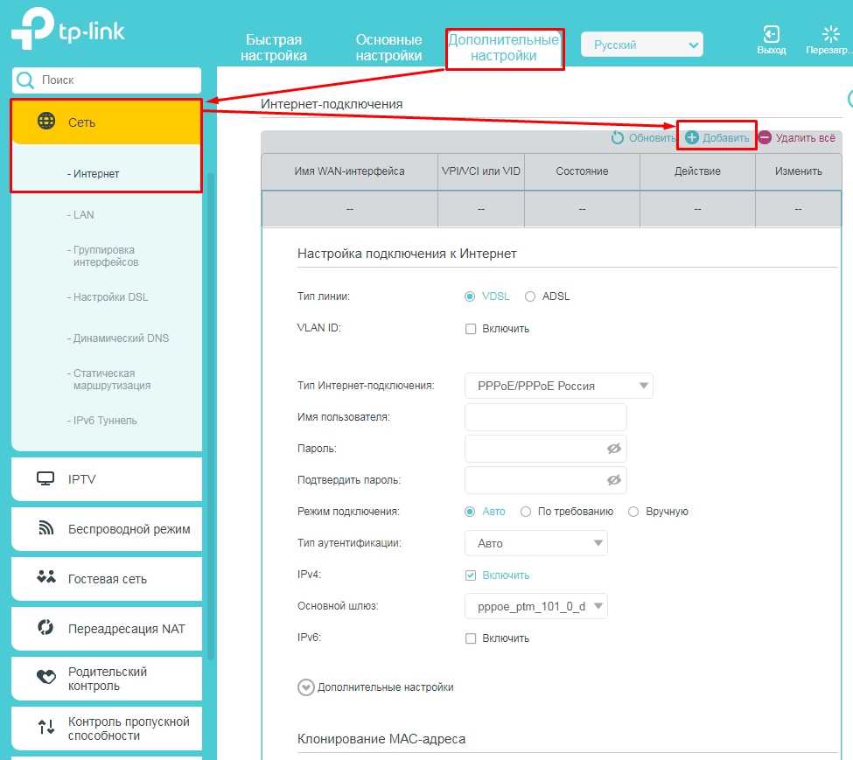Click the Состояние column header
Image resolution: width=853 pixels, height=760 pixels.
[582, 171]
